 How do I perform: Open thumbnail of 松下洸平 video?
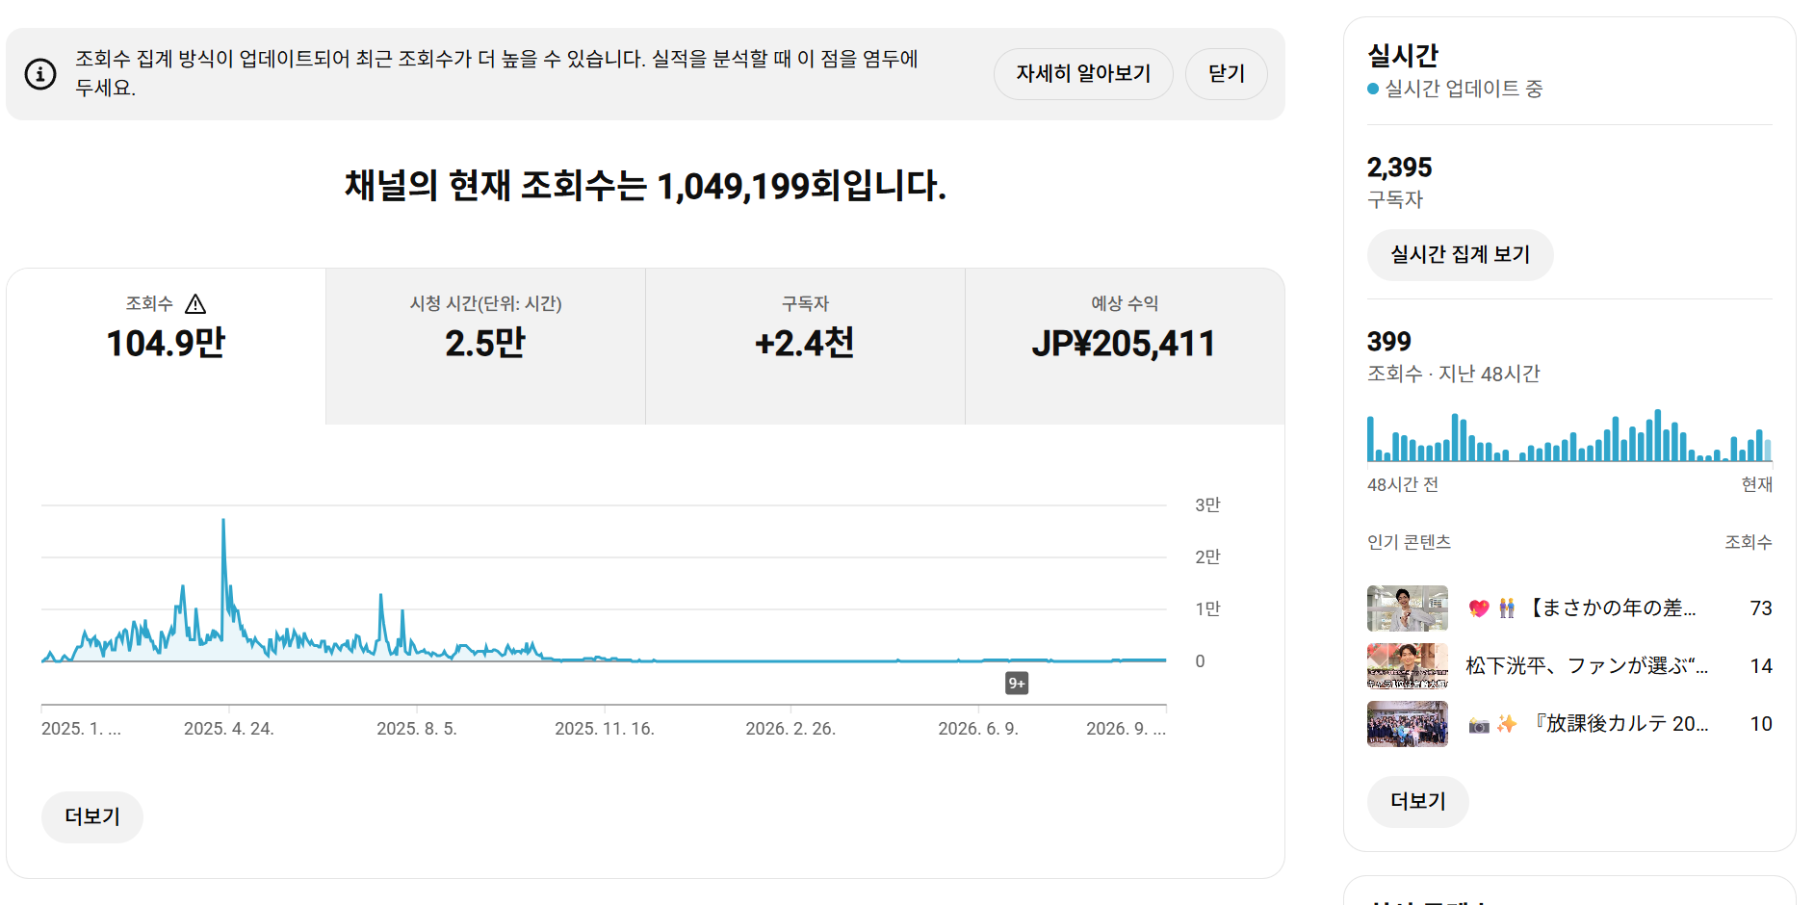coord(1408,666)
